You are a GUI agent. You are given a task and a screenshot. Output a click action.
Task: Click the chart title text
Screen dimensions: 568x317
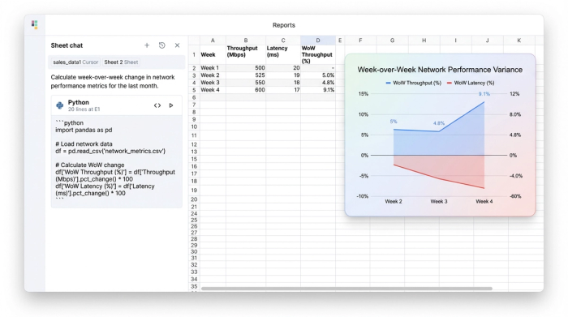point(440,70)
